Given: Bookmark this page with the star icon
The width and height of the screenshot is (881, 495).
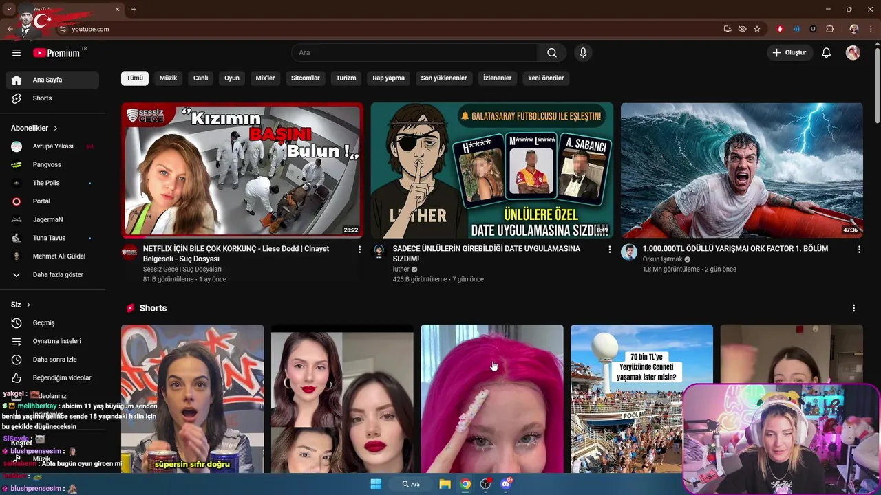Looking at the screenshot, I should point(757,29).
